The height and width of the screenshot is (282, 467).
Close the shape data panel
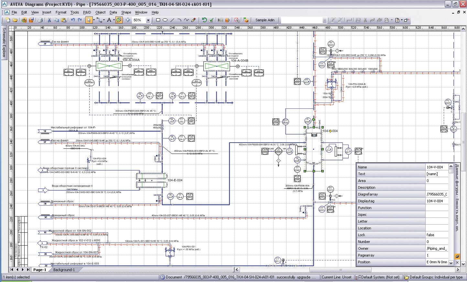point(457,263)
